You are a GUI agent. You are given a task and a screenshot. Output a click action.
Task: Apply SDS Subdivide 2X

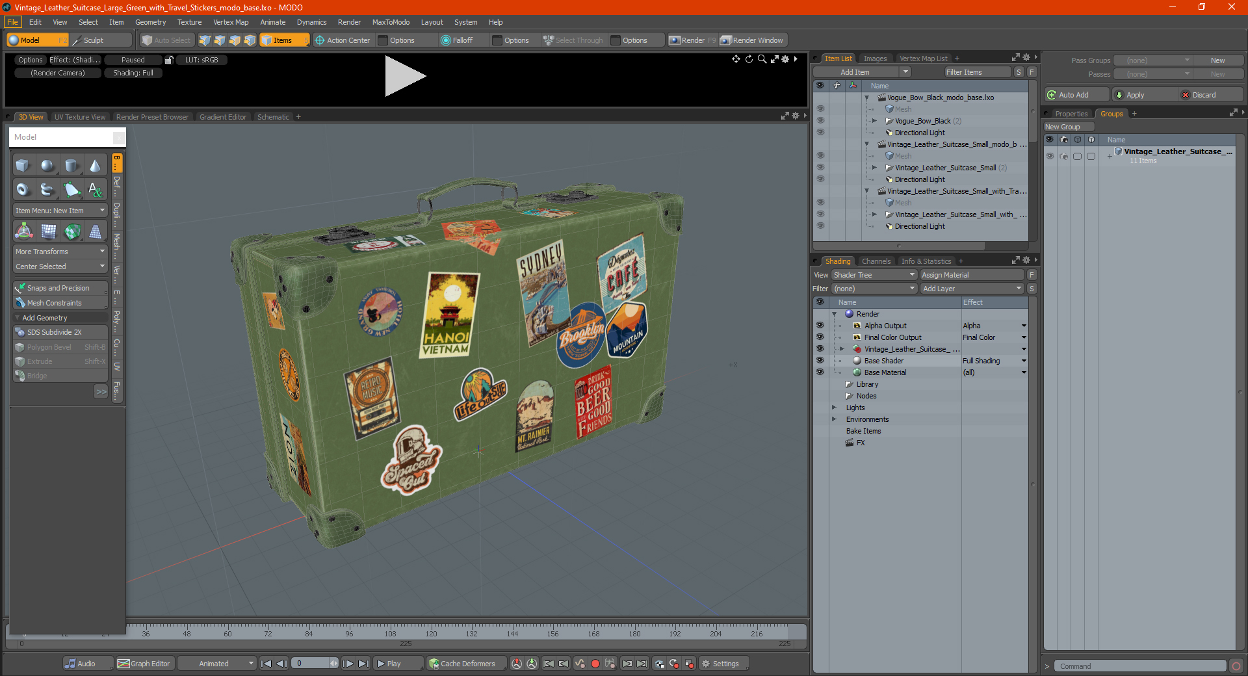(x=60, y=332)
